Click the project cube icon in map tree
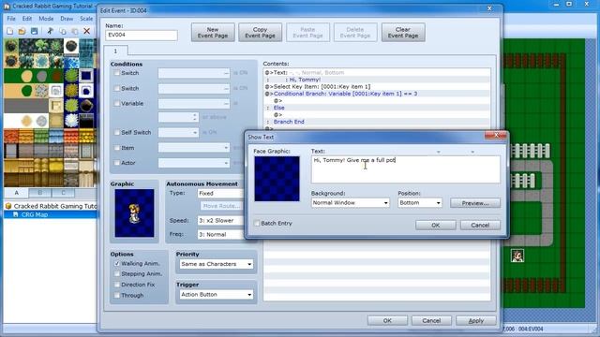Screen dimensions: 600x337 tap(8, 206)
